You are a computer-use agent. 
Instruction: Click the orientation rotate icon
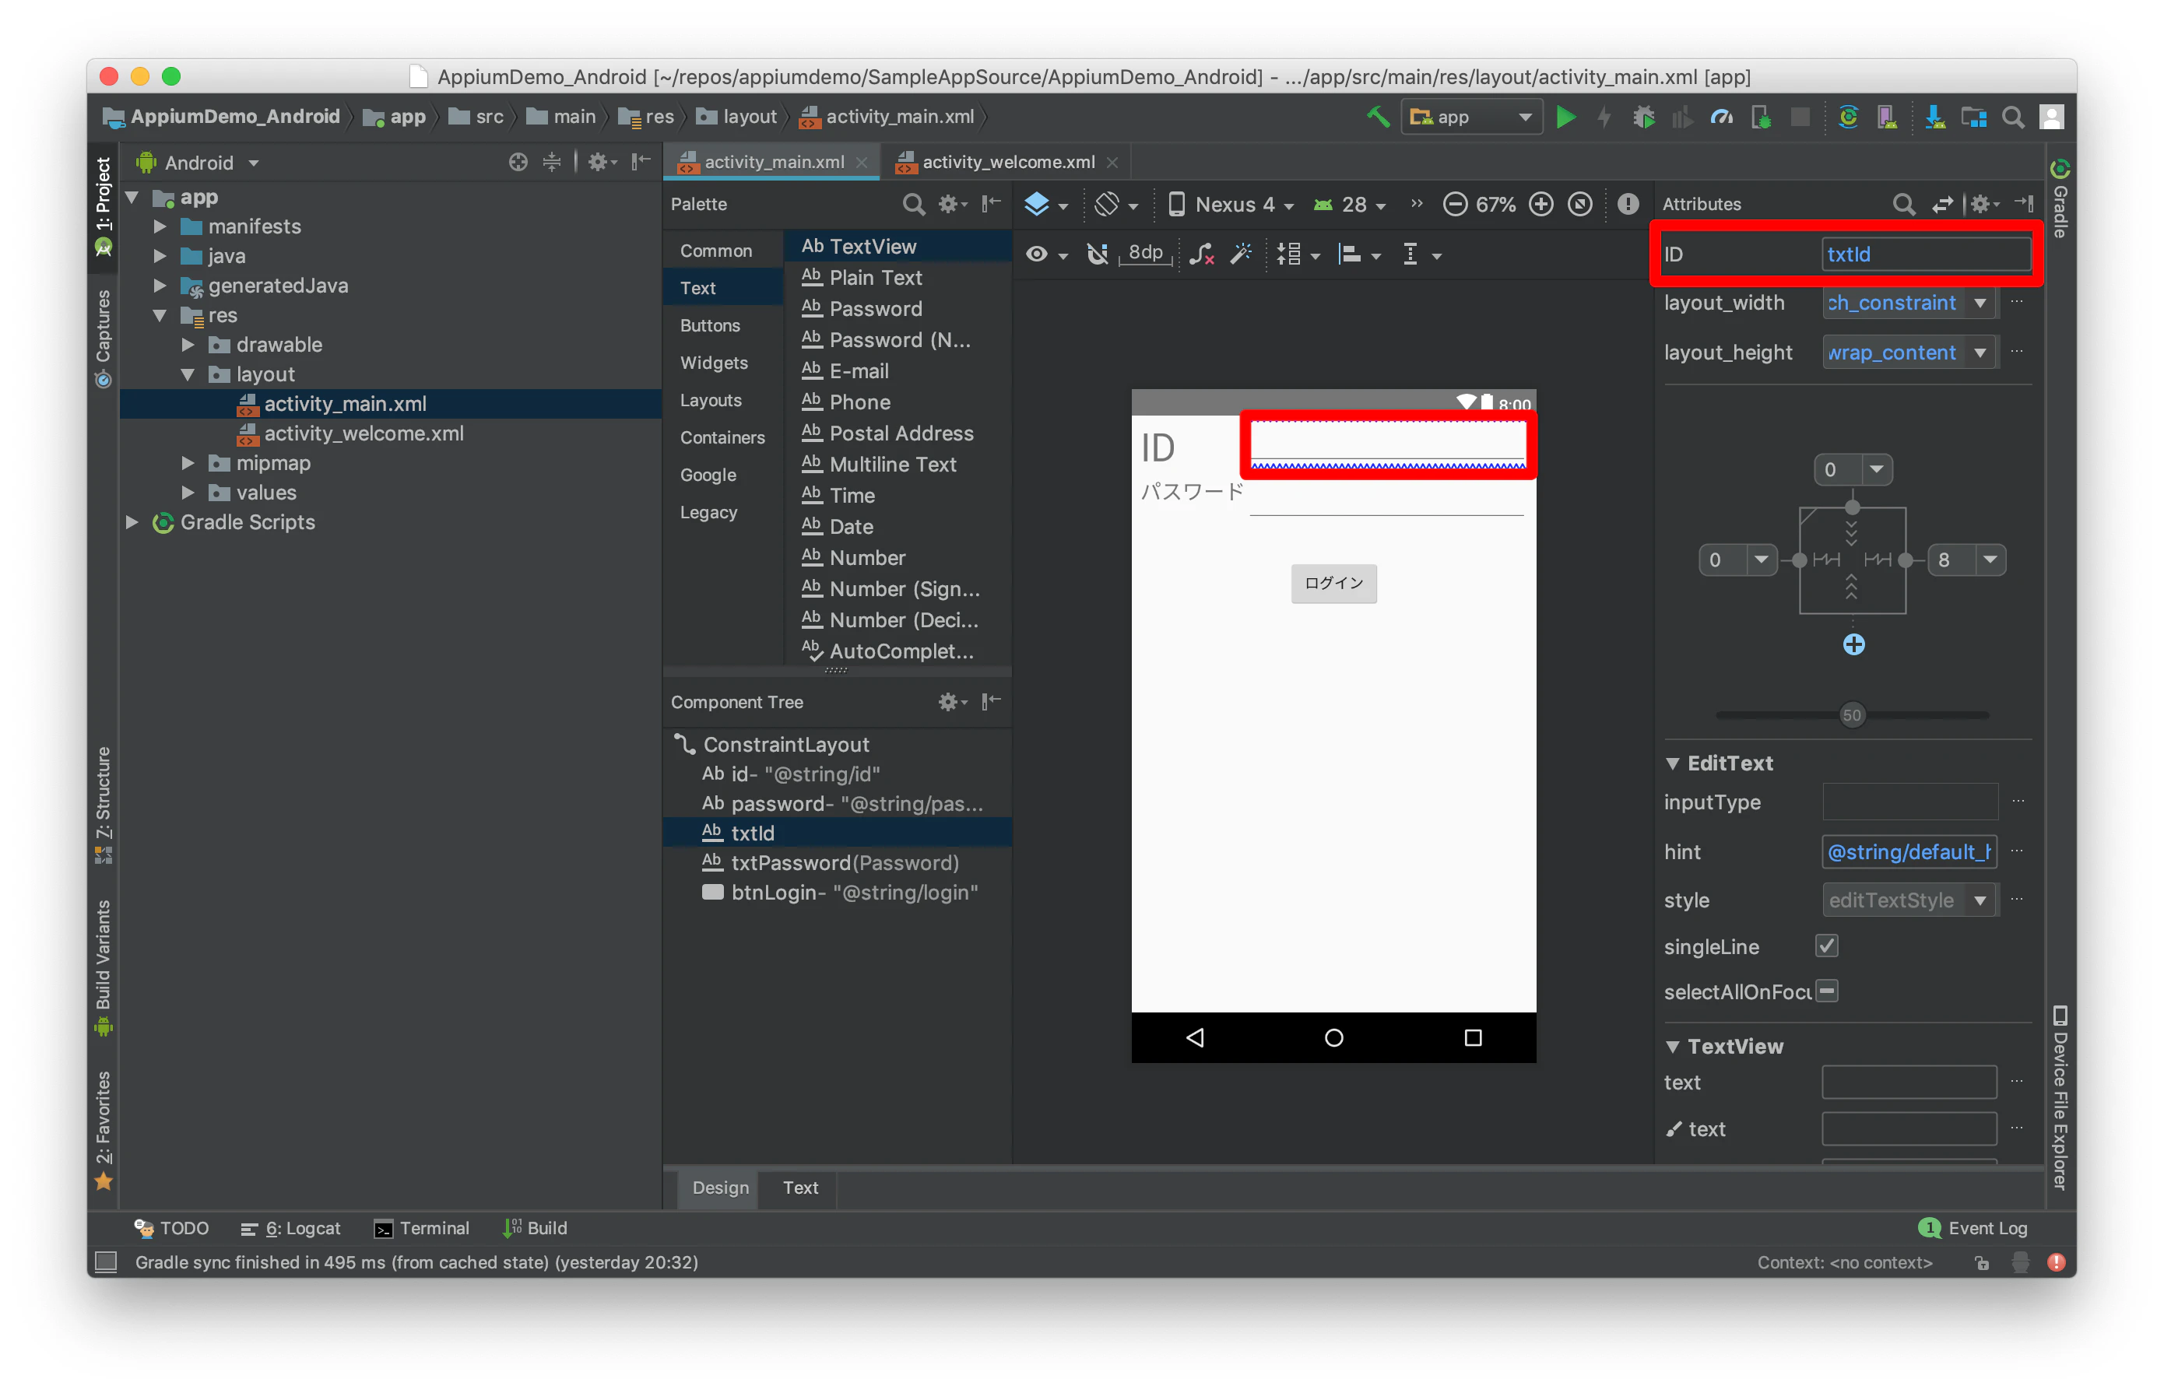tap(1106, 205)
